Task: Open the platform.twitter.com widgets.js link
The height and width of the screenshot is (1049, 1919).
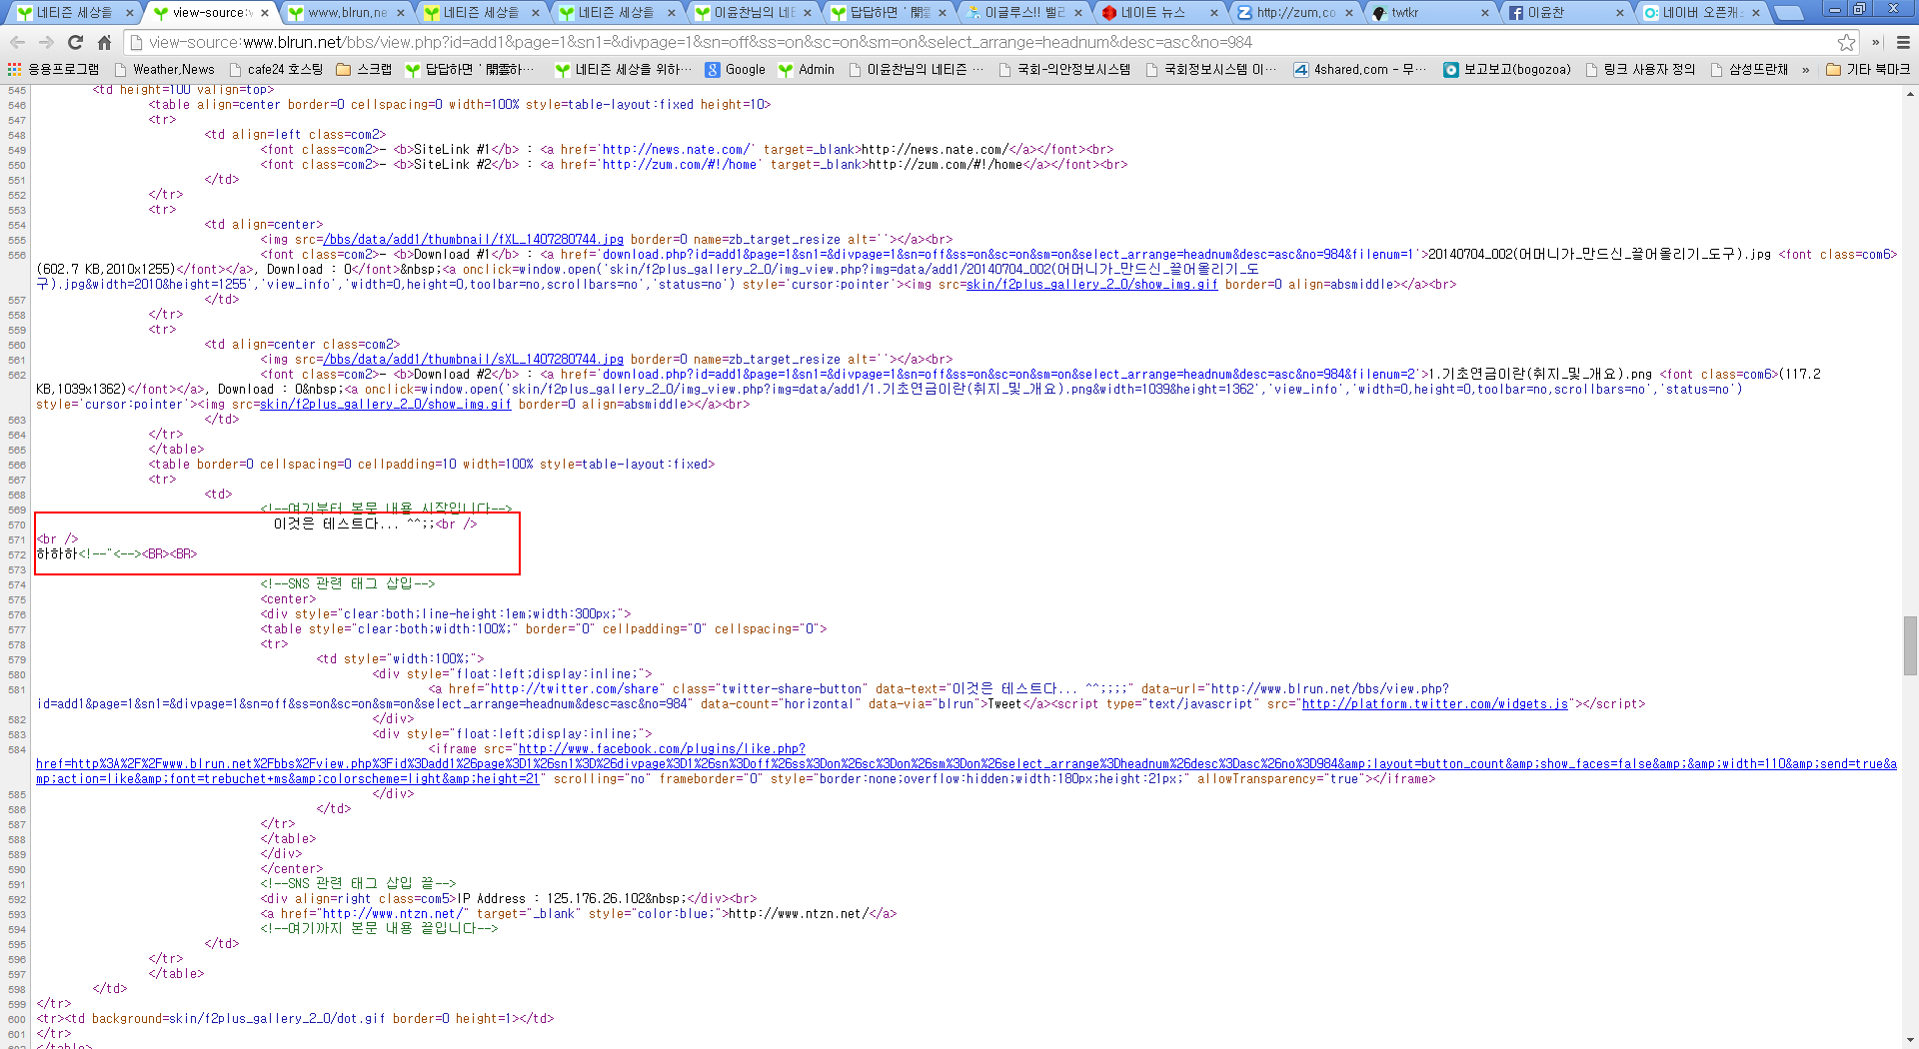Action: (x=1434, y=704)
